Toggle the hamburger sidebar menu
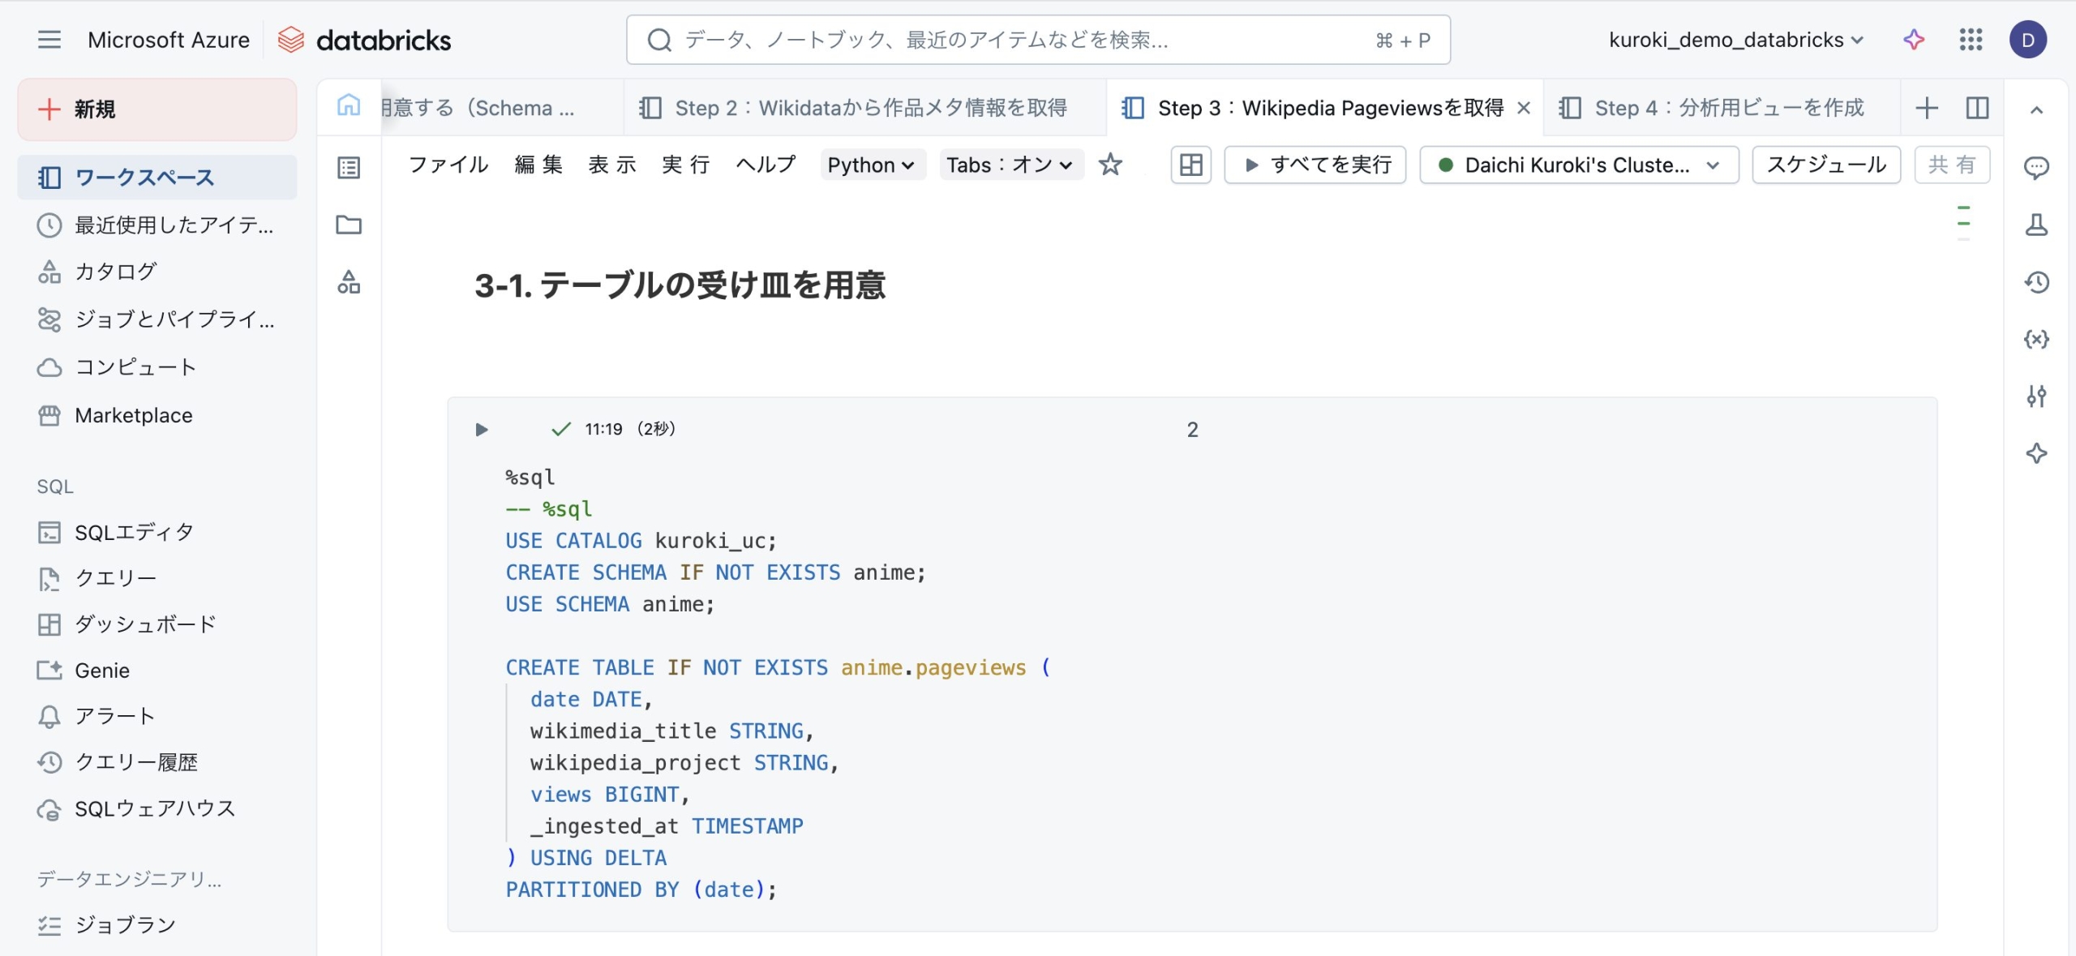 (49, 40)
